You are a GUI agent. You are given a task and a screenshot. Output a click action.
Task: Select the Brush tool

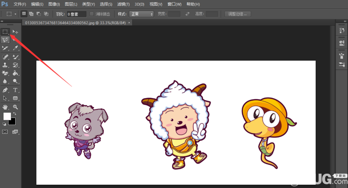[x=15, y=57]
